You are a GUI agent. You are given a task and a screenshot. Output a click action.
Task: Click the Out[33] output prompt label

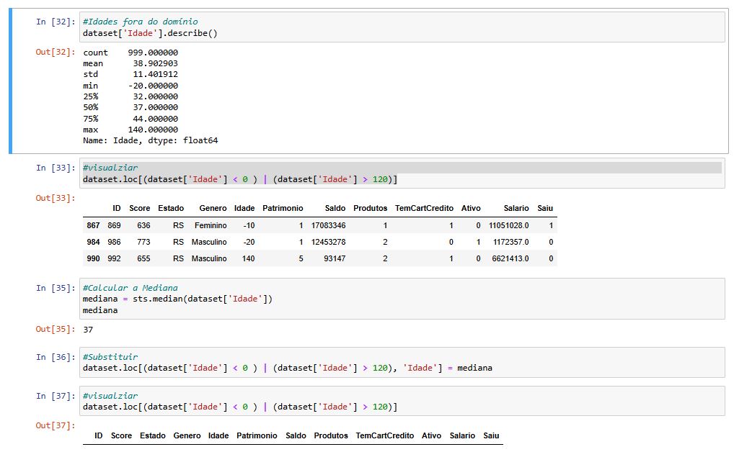56,198
